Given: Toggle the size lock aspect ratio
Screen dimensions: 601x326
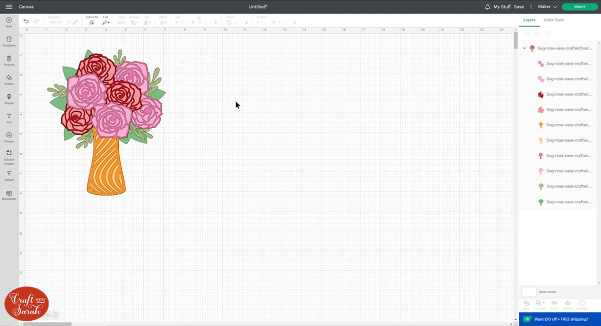Looking at the screenshot, I should point(199,18).
